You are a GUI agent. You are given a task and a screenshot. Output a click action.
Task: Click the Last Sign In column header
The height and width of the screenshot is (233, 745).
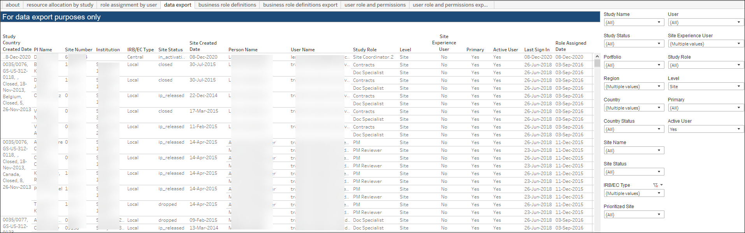[x=537, y=50]
